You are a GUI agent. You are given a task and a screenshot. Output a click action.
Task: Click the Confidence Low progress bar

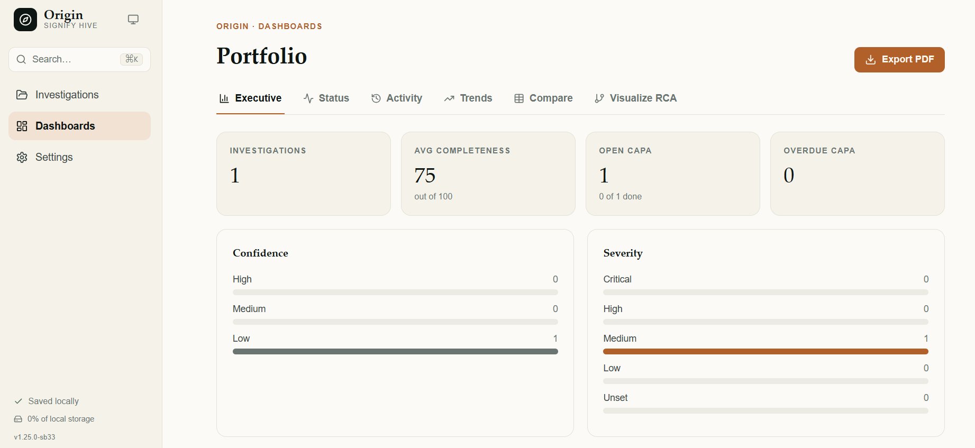coord(395,352)
